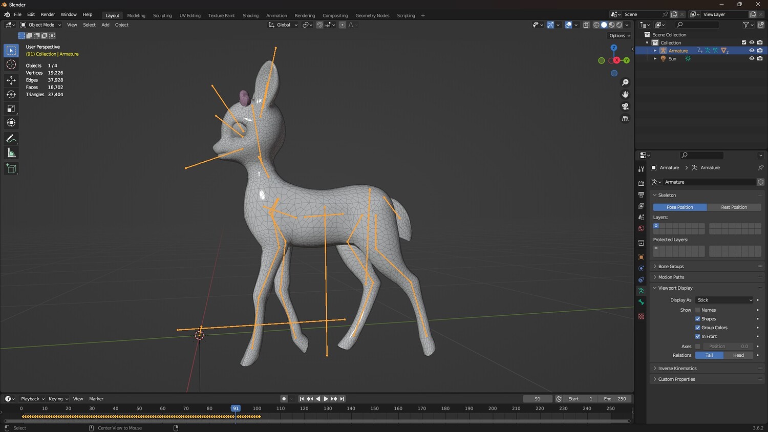Click the End frame field
The height and width of the screenshot is (432, 768).
(x=616, y=399)
